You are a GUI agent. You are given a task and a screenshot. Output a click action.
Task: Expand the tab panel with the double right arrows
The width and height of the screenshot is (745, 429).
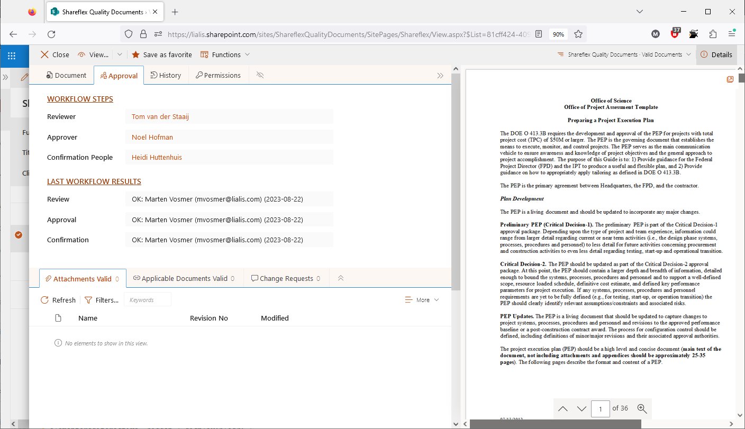(440, 76)
